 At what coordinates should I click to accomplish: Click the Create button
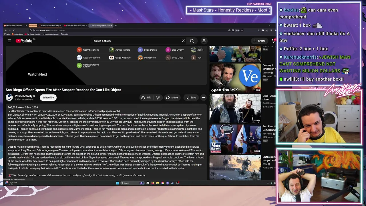(259, 41)
